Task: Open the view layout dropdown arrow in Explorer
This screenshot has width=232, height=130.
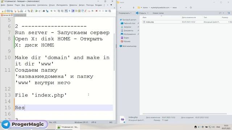Action: point(223,13)
